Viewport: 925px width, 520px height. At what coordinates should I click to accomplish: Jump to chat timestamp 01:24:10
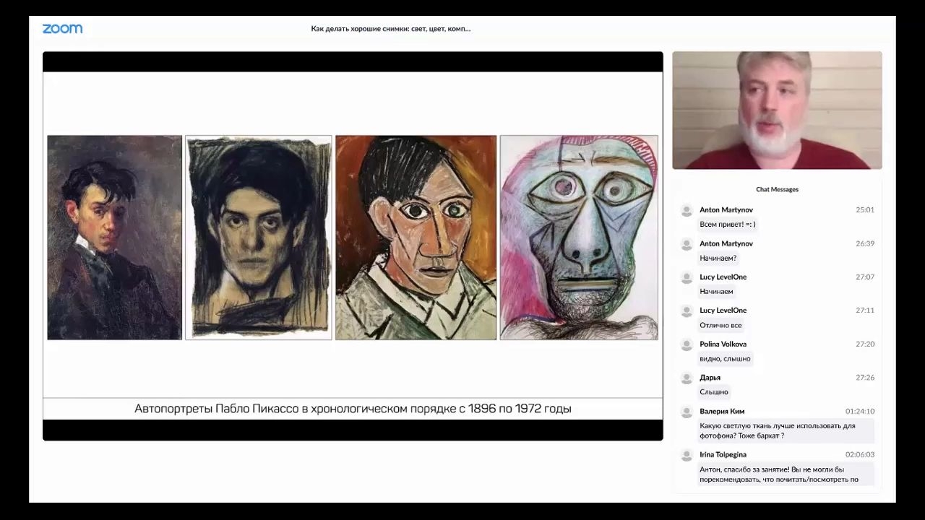(860, 412)
